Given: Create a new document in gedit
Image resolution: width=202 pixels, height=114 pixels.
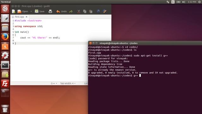Looking at the screenshot, I should click(14, 11).
